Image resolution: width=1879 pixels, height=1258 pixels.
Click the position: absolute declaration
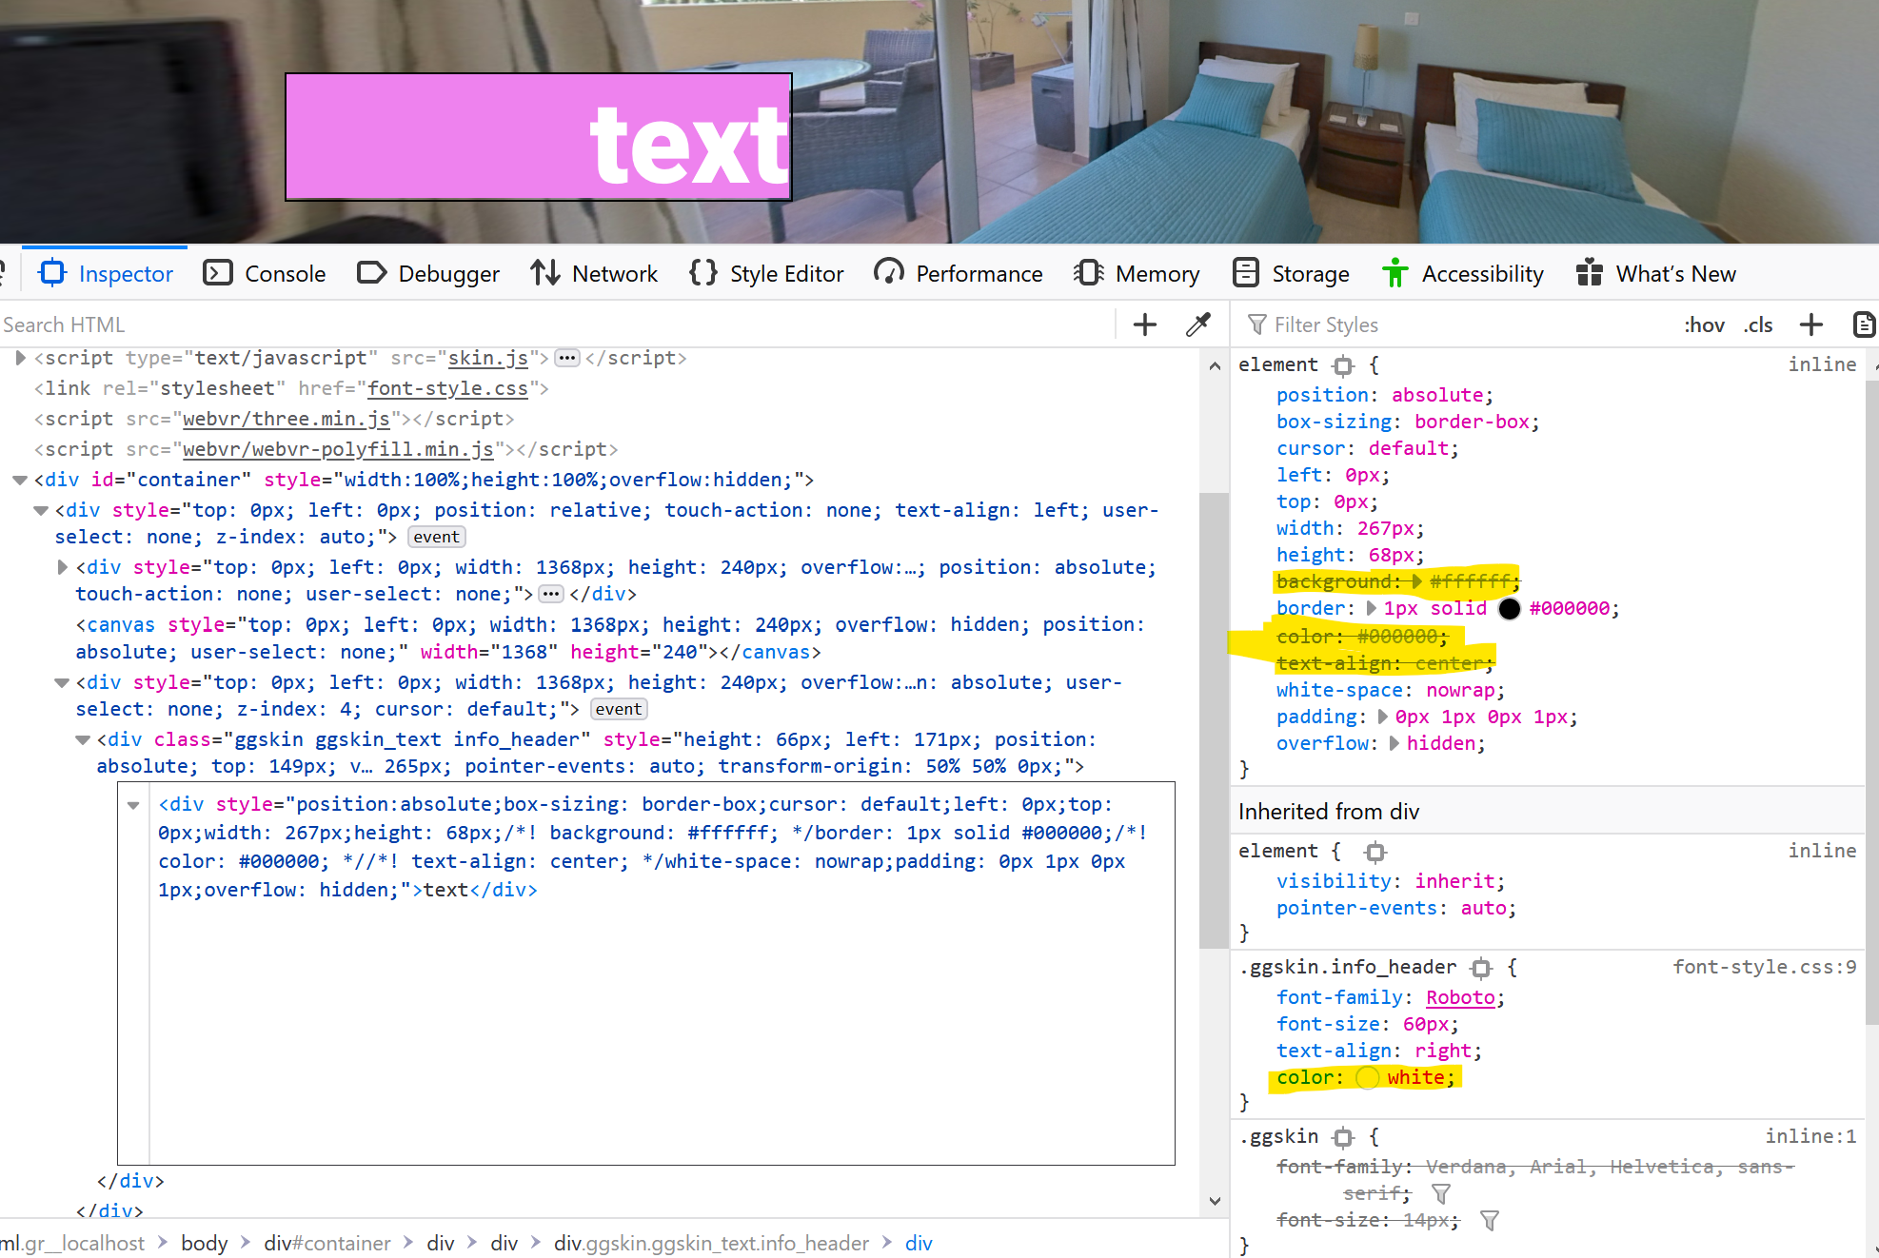(x=1385, y=395)
